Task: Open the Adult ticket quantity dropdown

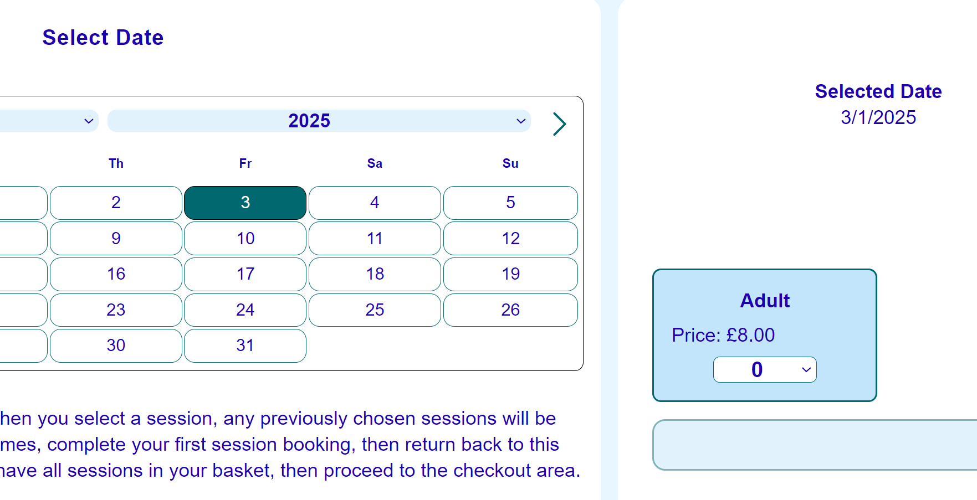Action: point(764,369)
